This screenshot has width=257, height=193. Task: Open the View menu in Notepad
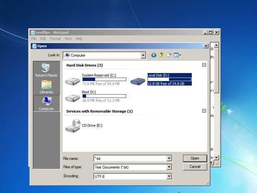coord(68,39)
